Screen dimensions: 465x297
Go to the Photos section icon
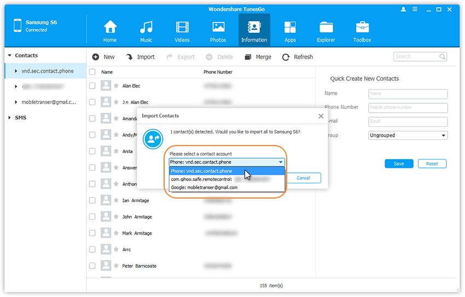(218, 27)
